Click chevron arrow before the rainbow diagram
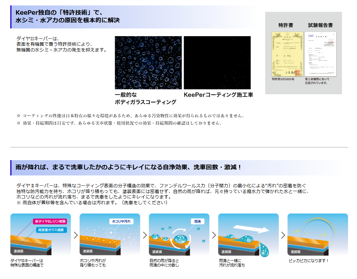Image resolution: width=357 pixels, height=279 pixels. coord(283,235)
